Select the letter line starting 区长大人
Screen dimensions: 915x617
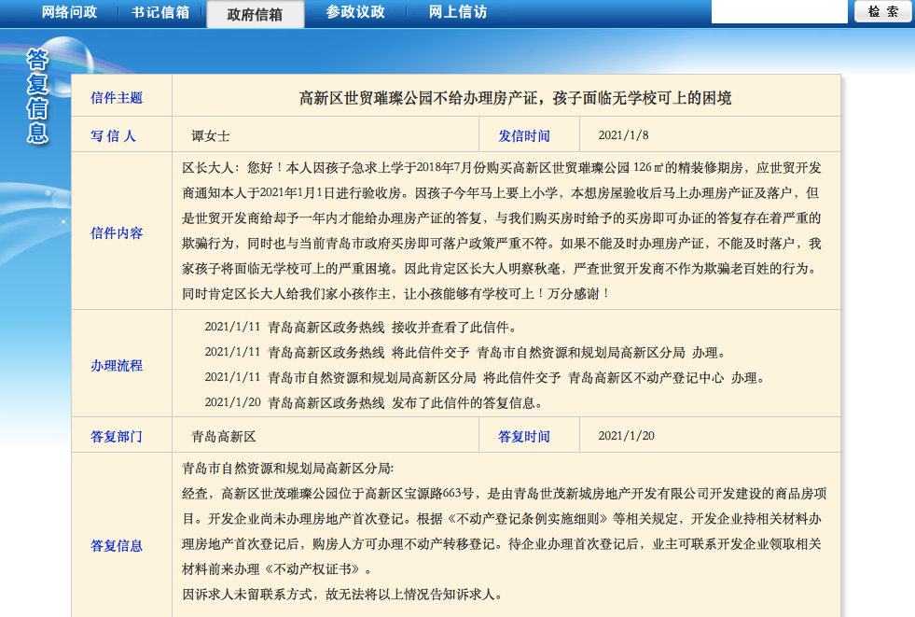coord(502,168)
